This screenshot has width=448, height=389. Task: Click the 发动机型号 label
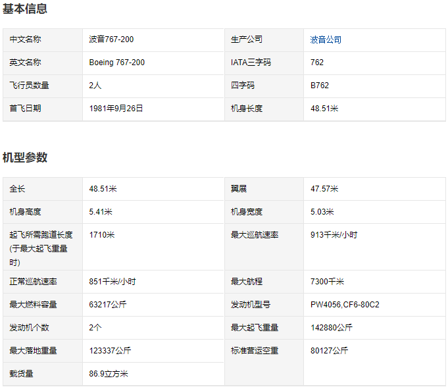tap(251, 304)
